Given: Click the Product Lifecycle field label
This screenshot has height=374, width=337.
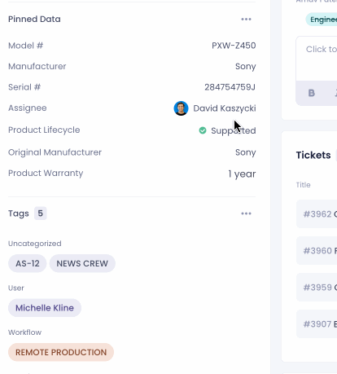Looking at the screenshot, I should (44, 130).
